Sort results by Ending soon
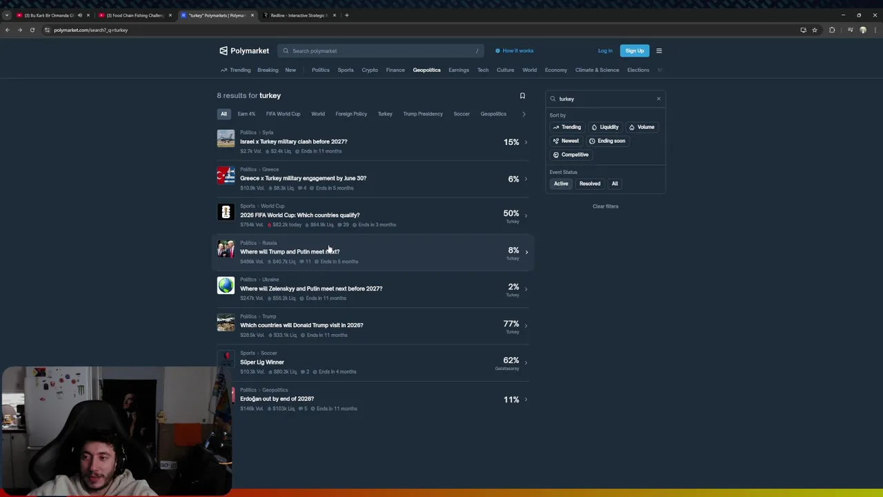 tap(607, 141)
